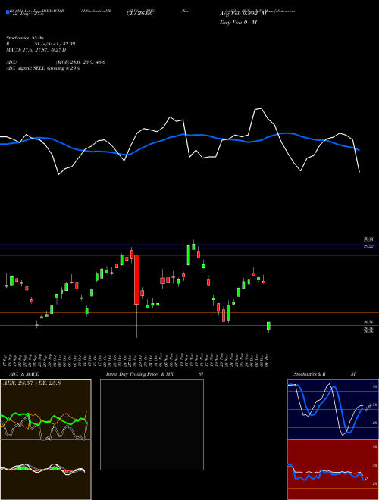379x500 pixels.
Task: Click the Stochastics & R SI panel title
Action: [324, 374]
